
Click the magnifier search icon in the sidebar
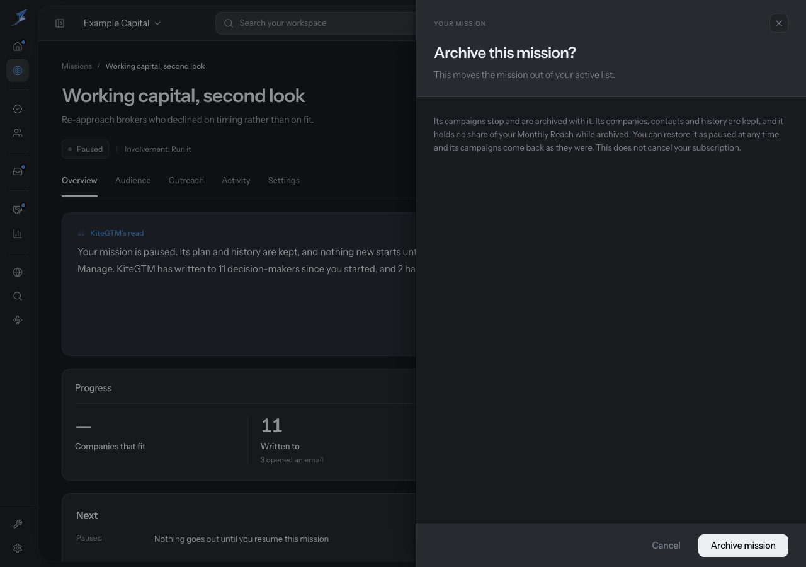coord(18,296)
